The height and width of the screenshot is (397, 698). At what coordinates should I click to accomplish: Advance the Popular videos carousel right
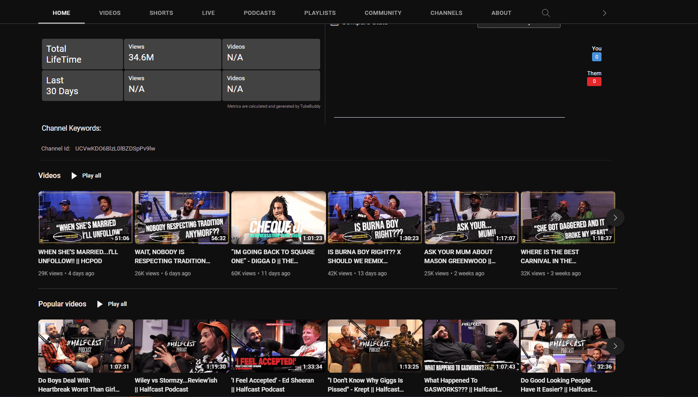615,346
